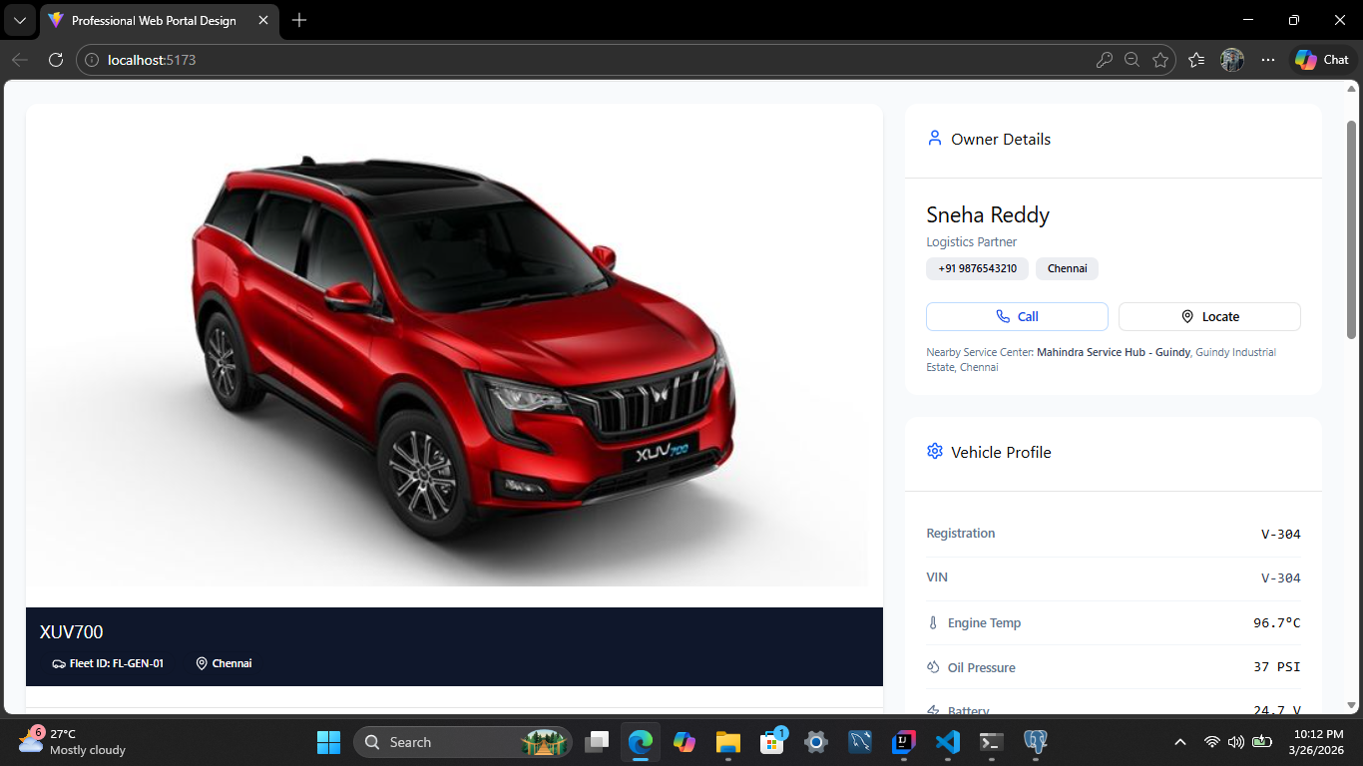
Task: Show hidden system tray icons
Action: [1180, 742]
